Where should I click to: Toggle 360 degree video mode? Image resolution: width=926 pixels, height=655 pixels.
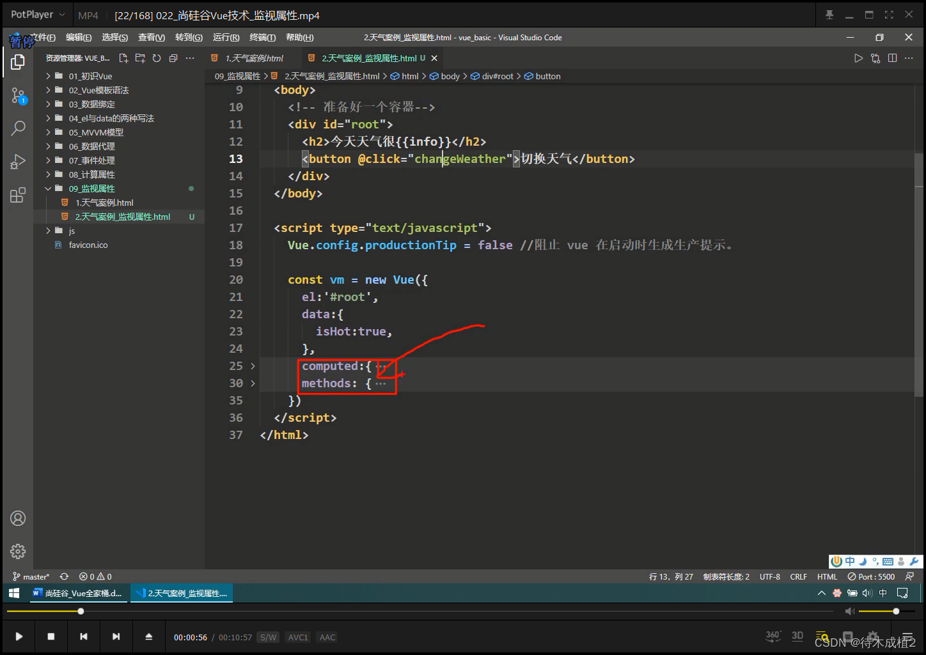click(773, 636)
